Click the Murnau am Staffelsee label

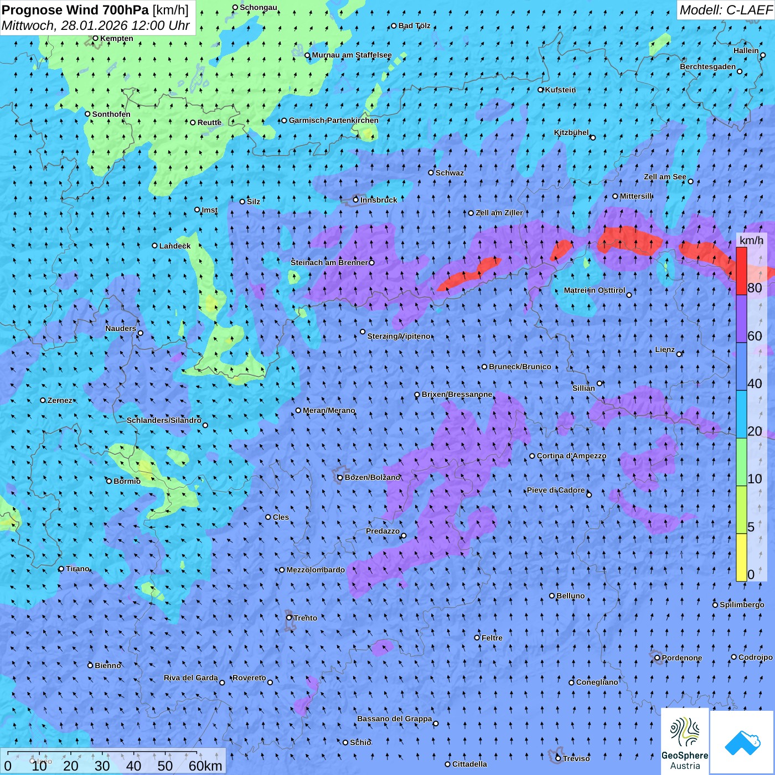[x=352, y=55]
